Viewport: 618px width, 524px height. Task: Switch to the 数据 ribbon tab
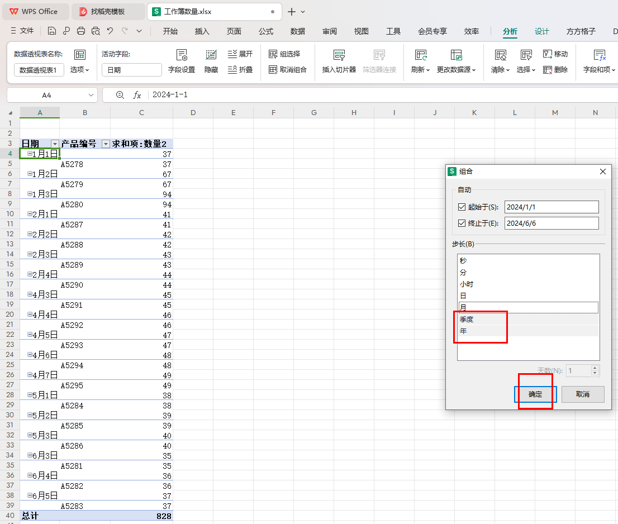pyautogui.click(x=298, y=31)
